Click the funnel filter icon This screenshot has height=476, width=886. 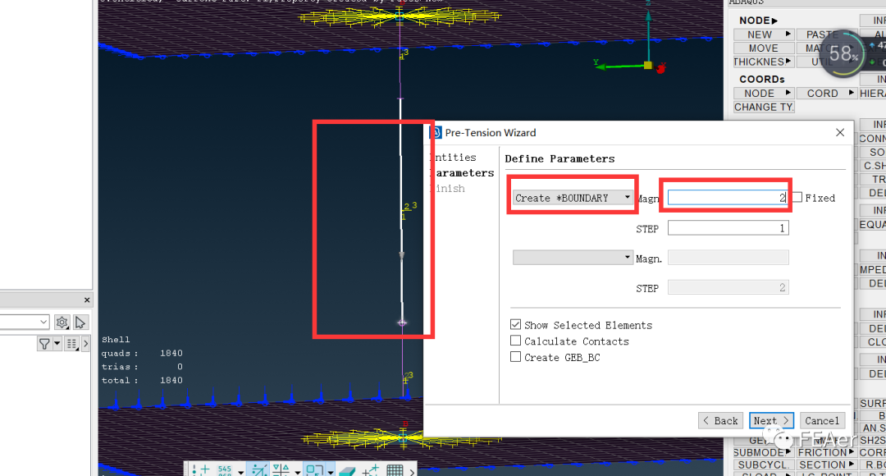44,343
